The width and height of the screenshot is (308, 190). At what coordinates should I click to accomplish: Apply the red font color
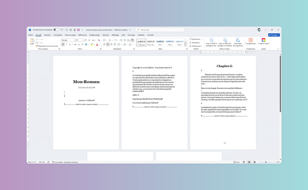pos(97,45)
